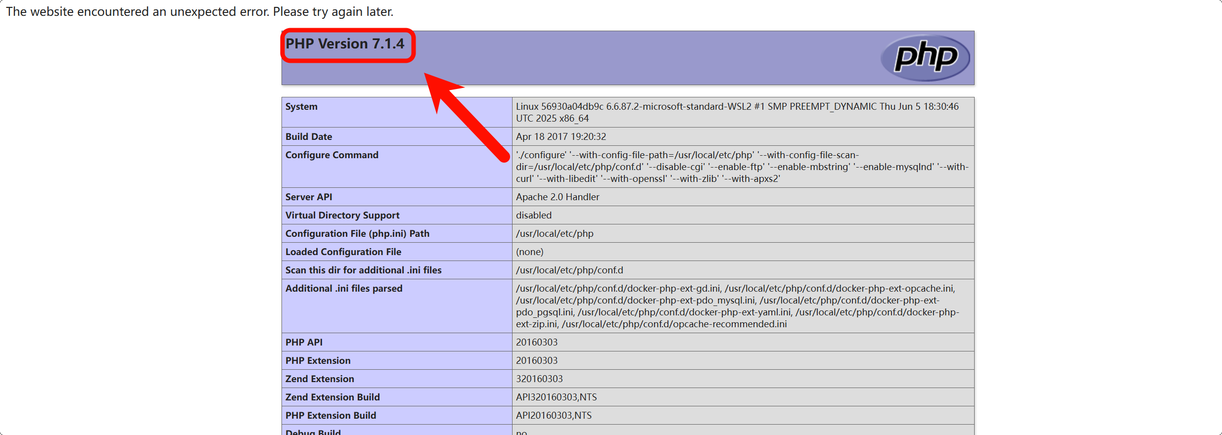Click the Apache 2.0 Handler value
Viewport: 1222px width, 435px height.
point(557,197)
